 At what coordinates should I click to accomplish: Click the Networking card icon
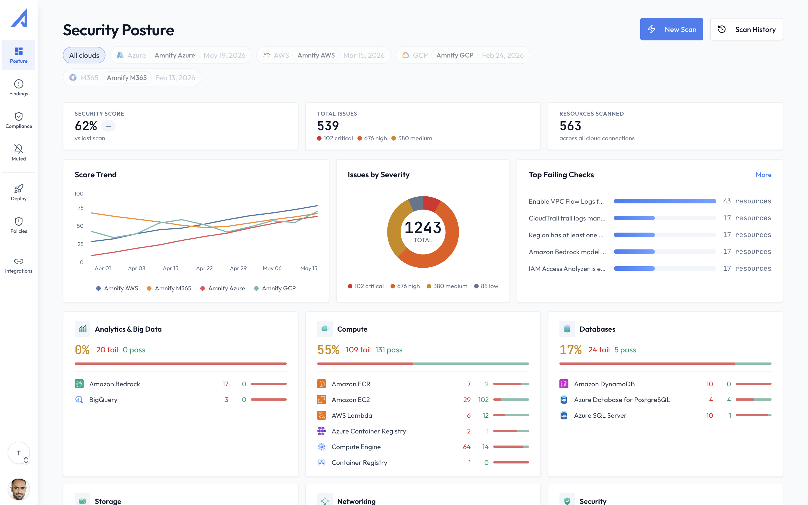325,501
